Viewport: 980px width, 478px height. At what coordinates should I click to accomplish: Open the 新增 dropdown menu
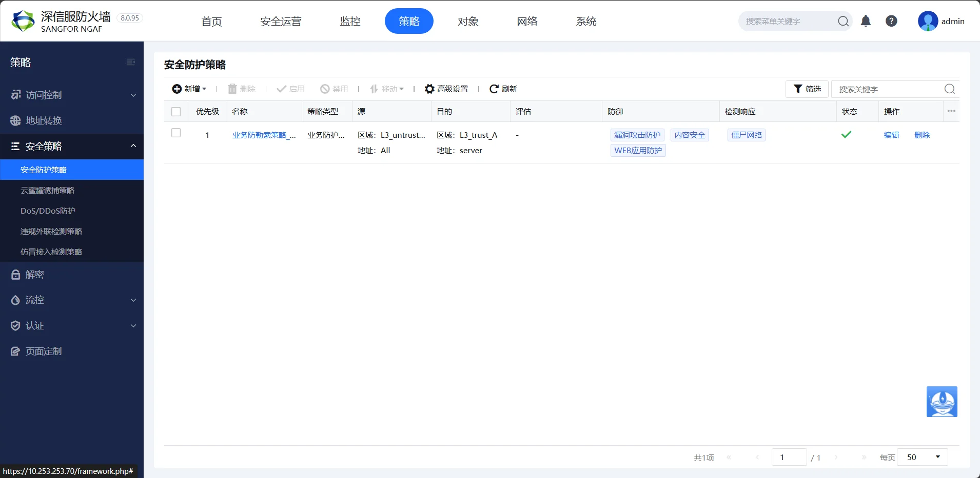tap(189, 89)
